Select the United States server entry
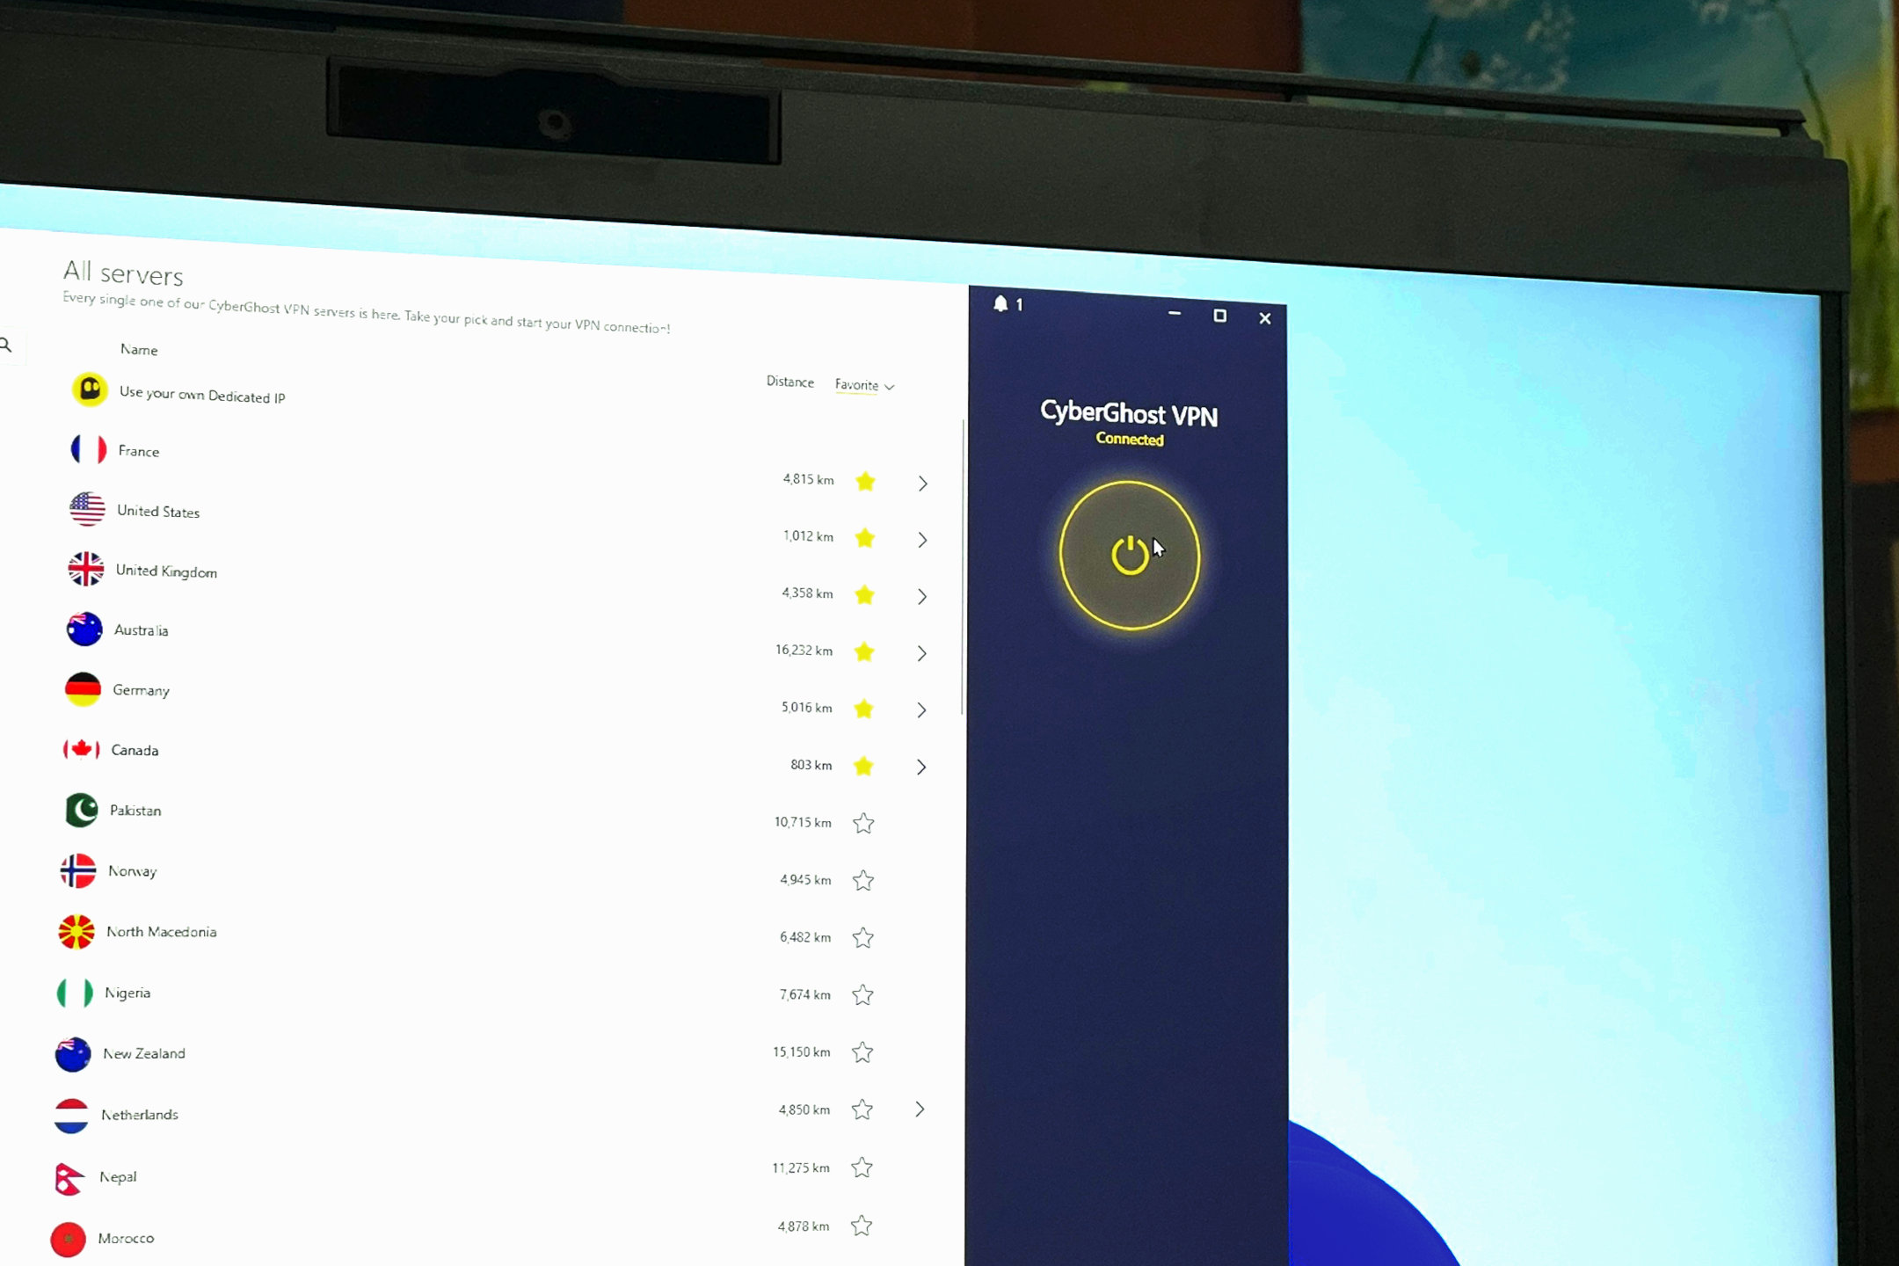The image size is (1899, 1266). pyautogui.click(x=156, y=510)
